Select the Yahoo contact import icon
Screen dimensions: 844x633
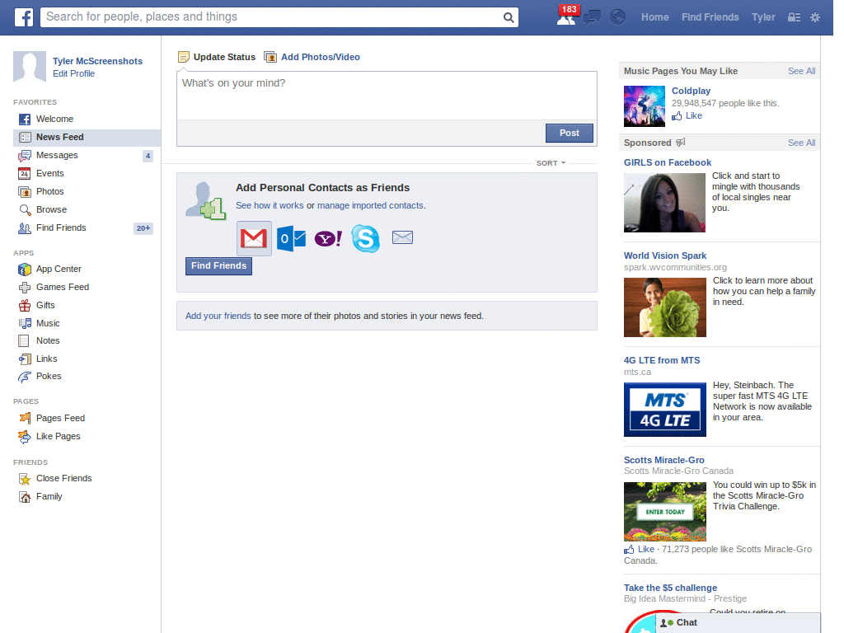(x=328, y=238)
